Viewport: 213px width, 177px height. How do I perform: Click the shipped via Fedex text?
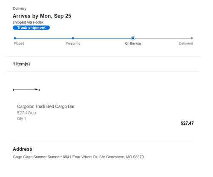coord(28,23)
